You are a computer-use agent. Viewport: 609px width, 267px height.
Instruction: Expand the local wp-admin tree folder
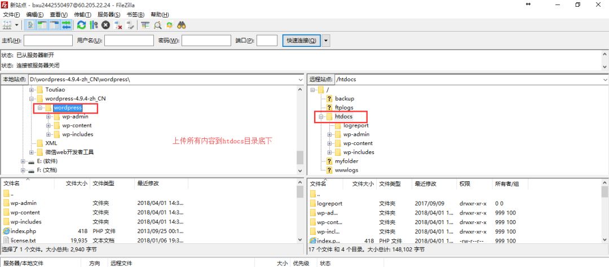[x=48, y=116]
